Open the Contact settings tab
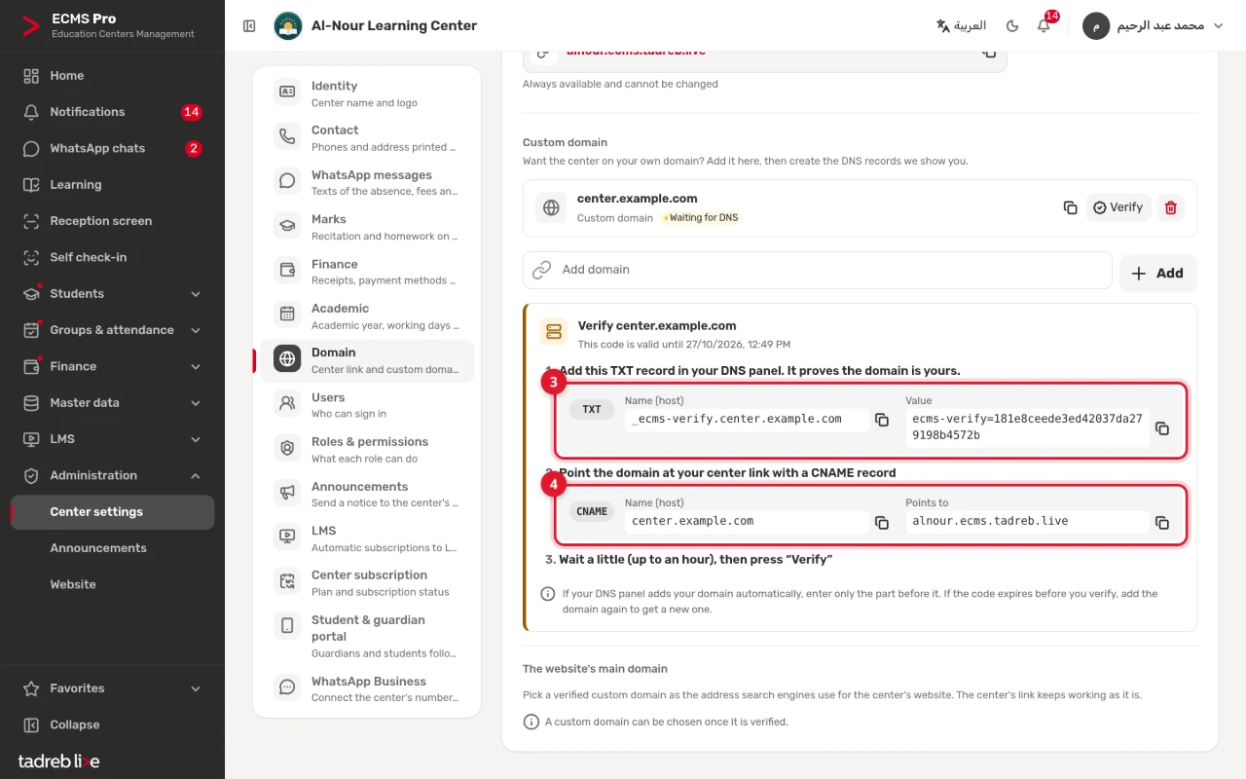This screenshot has width=1246, height=779. pos(366,138)
